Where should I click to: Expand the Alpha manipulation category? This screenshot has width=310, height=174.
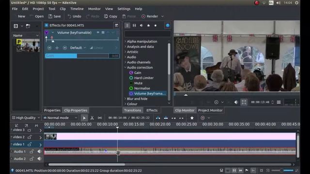tap(125, 42)
